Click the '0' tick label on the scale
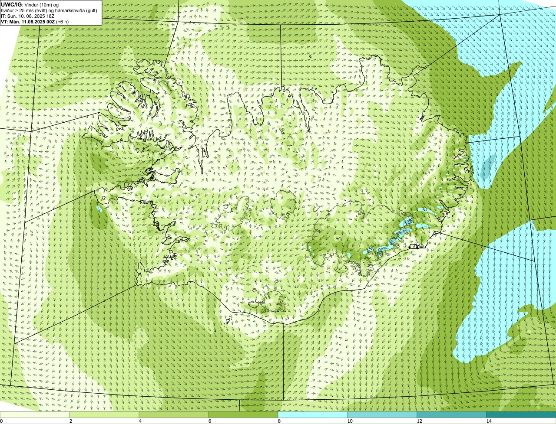This screenshot has height=424, width=556. click(1, 421)
